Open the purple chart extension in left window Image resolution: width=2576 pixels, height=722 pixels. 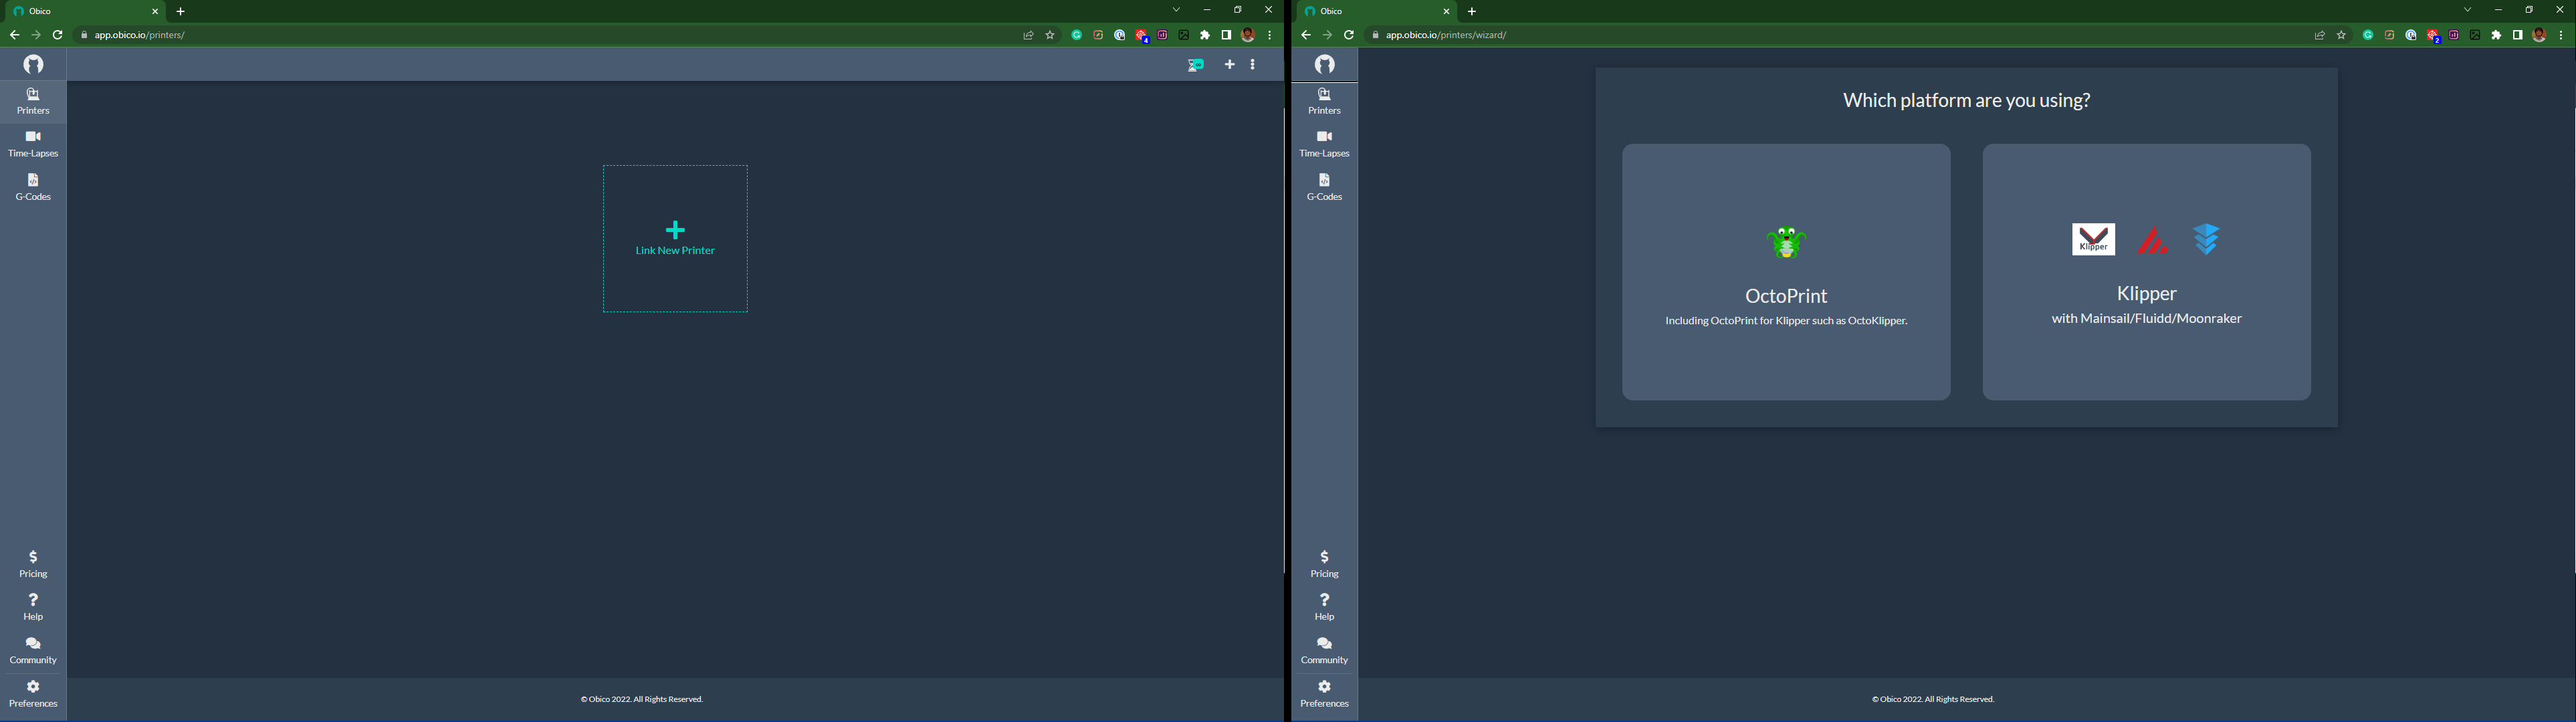(x=1162, y=35)
